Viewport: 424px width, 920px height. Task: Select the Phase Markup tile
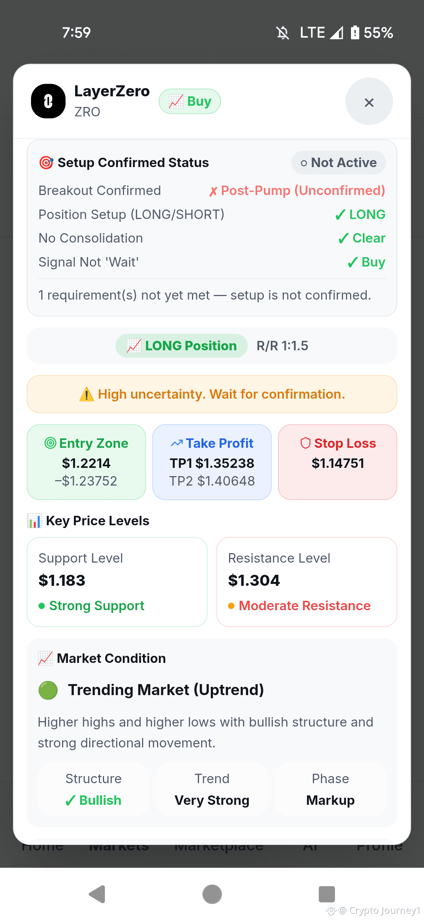click(331, 789)
